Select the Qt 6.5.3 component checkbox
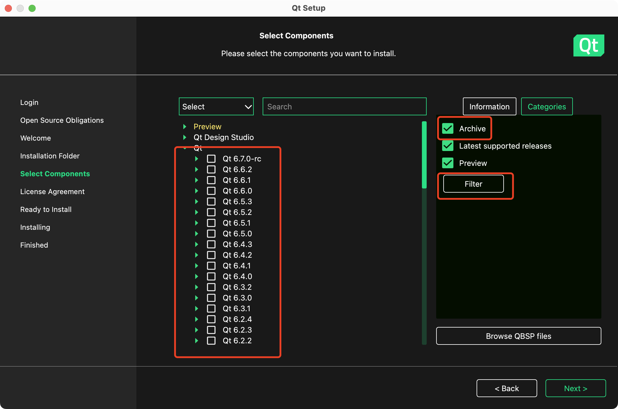 click(211, 202)
